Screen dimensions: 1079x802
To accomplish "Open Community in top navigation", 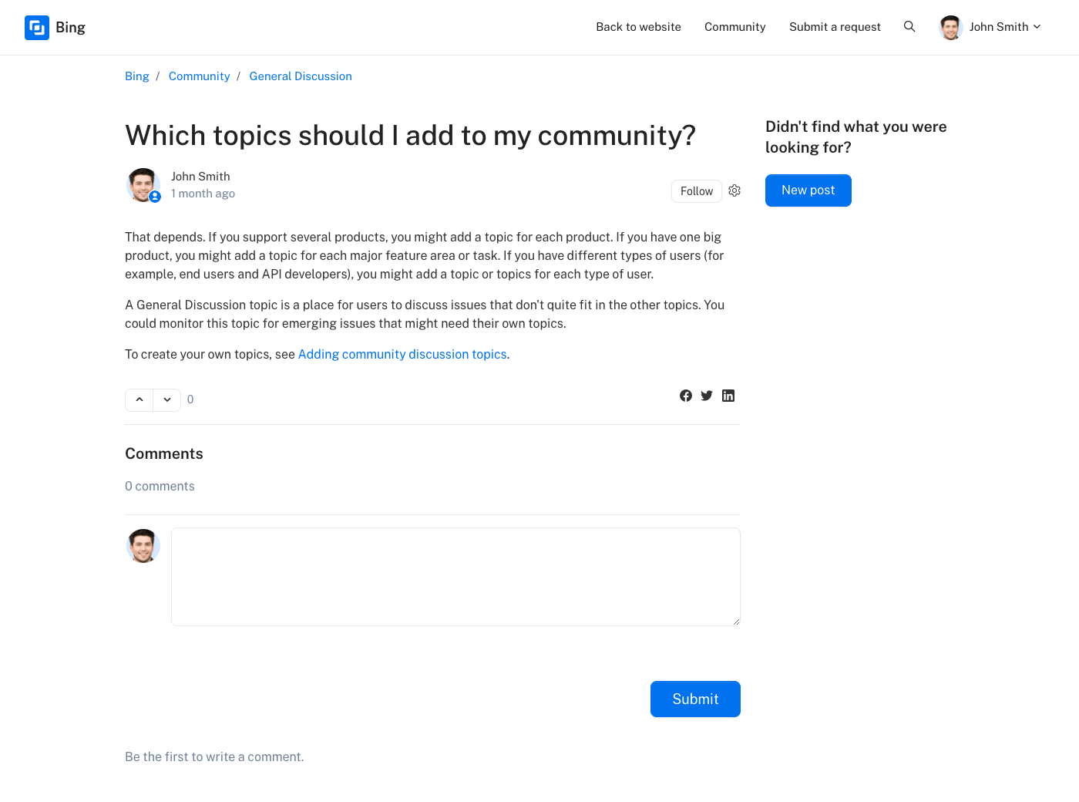I will tap(735, 27).
